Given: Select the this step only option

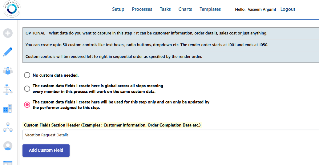Looking at the screenshot, I should (27, 105).
